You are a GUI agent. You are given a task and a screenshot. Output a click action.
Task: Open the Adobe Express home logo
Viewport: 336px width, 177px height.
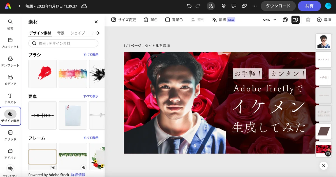coord(8,6)
